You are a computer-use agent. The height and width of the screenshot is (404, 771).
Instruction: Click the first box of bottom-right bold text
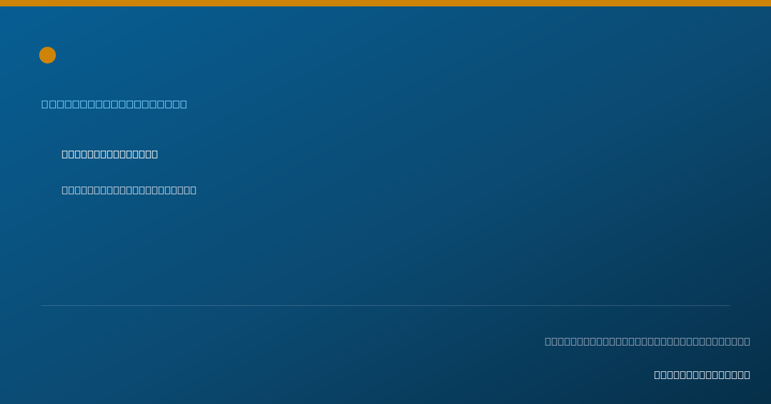tap(657, 375)
